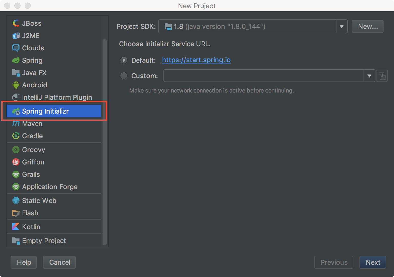
Task: Click the Groovy label text
Action: (34, 150)
